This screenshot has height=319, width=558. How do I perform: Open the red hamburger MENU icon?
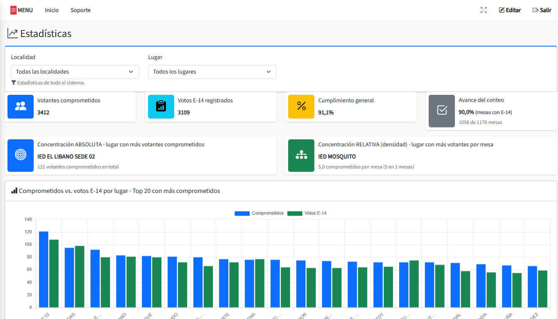pyautogui.click(x=13, y=10)
